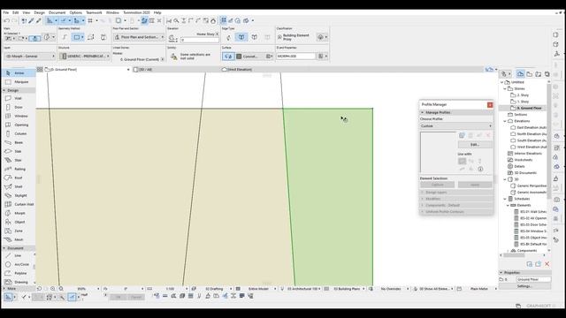This screenshot has height=318, width=566.
Task: Select the Arrow tool in toolbox
Action: [x=19, y=73]
